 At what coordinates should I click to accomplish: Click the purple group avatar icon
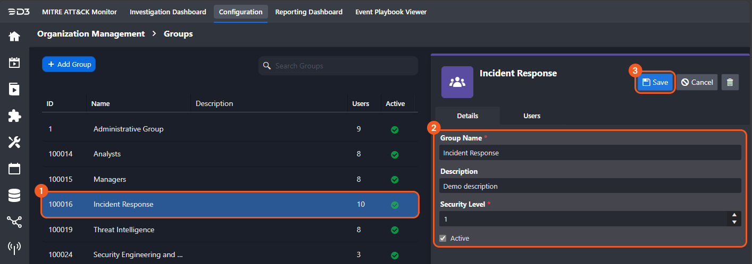pos(457,82)
